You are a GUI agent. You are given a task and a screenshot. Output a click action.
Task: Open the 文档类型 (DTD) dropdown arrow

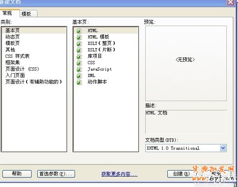coord(223,148)
